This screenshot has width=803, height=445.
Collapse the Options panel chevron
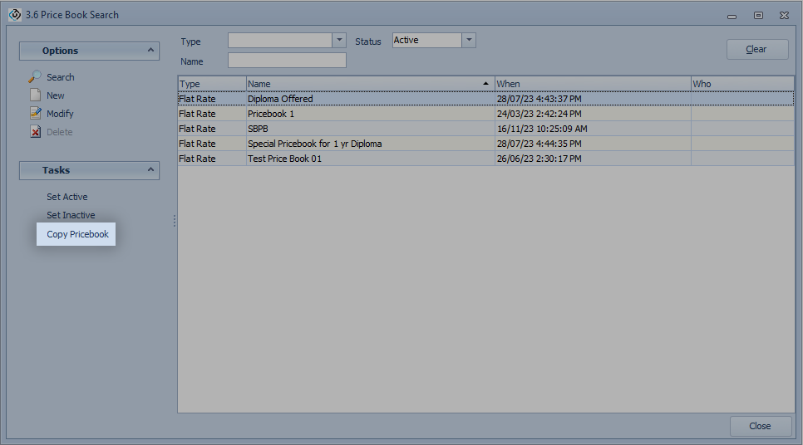pos(150,51)
